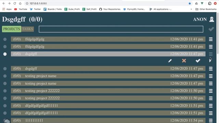Click the grey checkmark beside the input box
Viewport: 219px width, 123px height.
(x=211, y=29)
